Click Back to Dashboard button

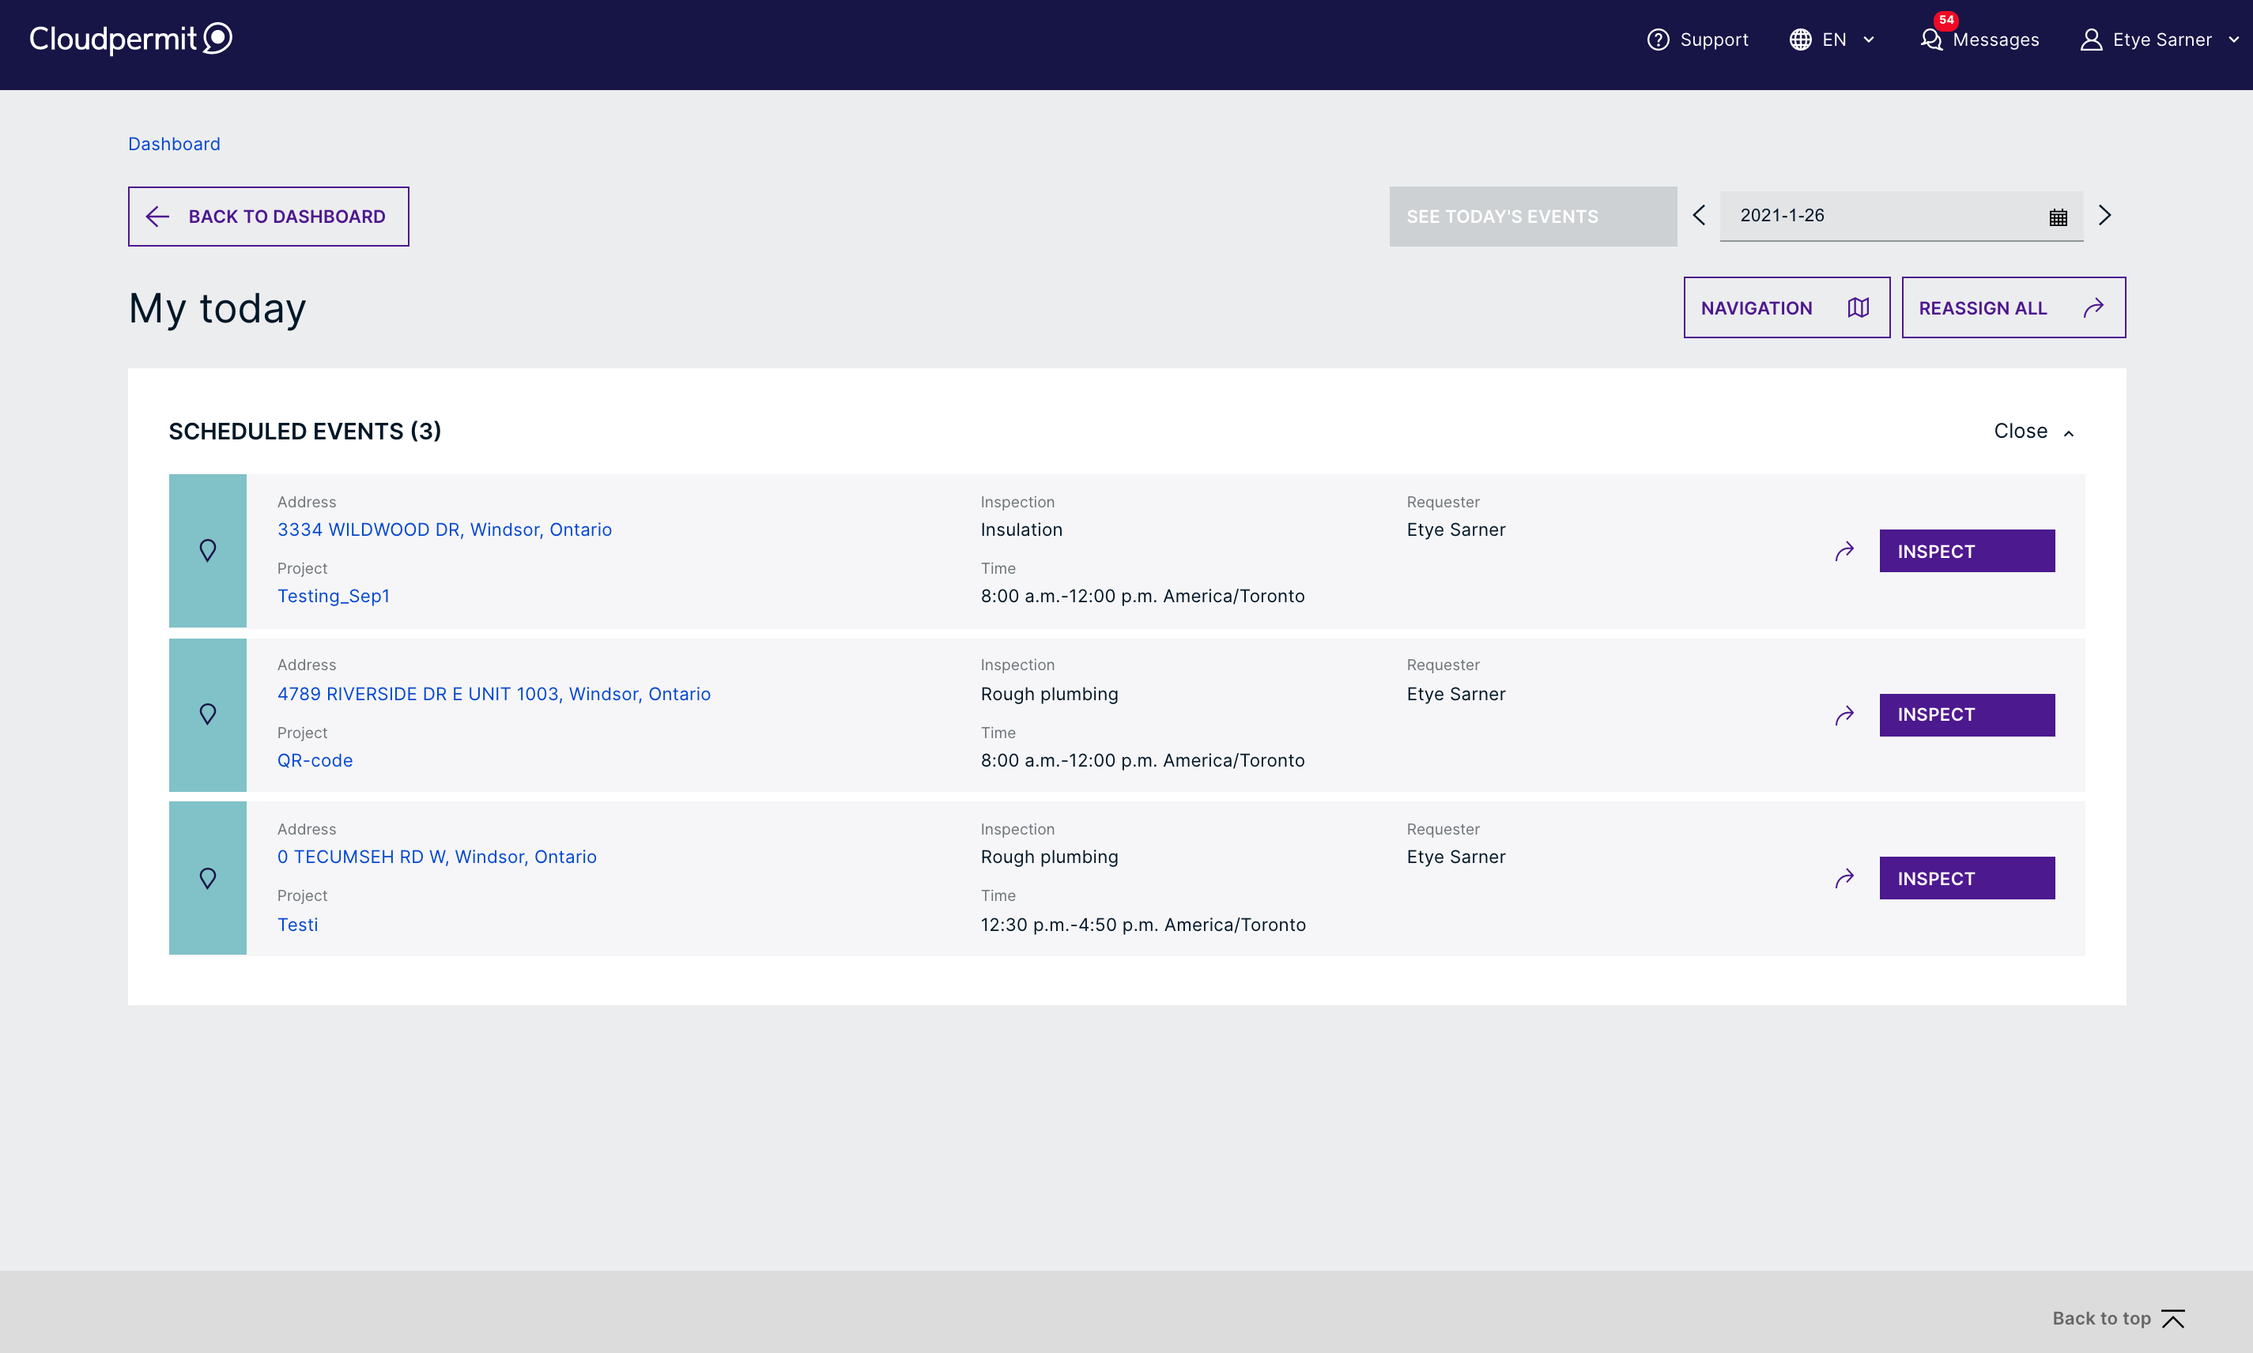(268, 216)
